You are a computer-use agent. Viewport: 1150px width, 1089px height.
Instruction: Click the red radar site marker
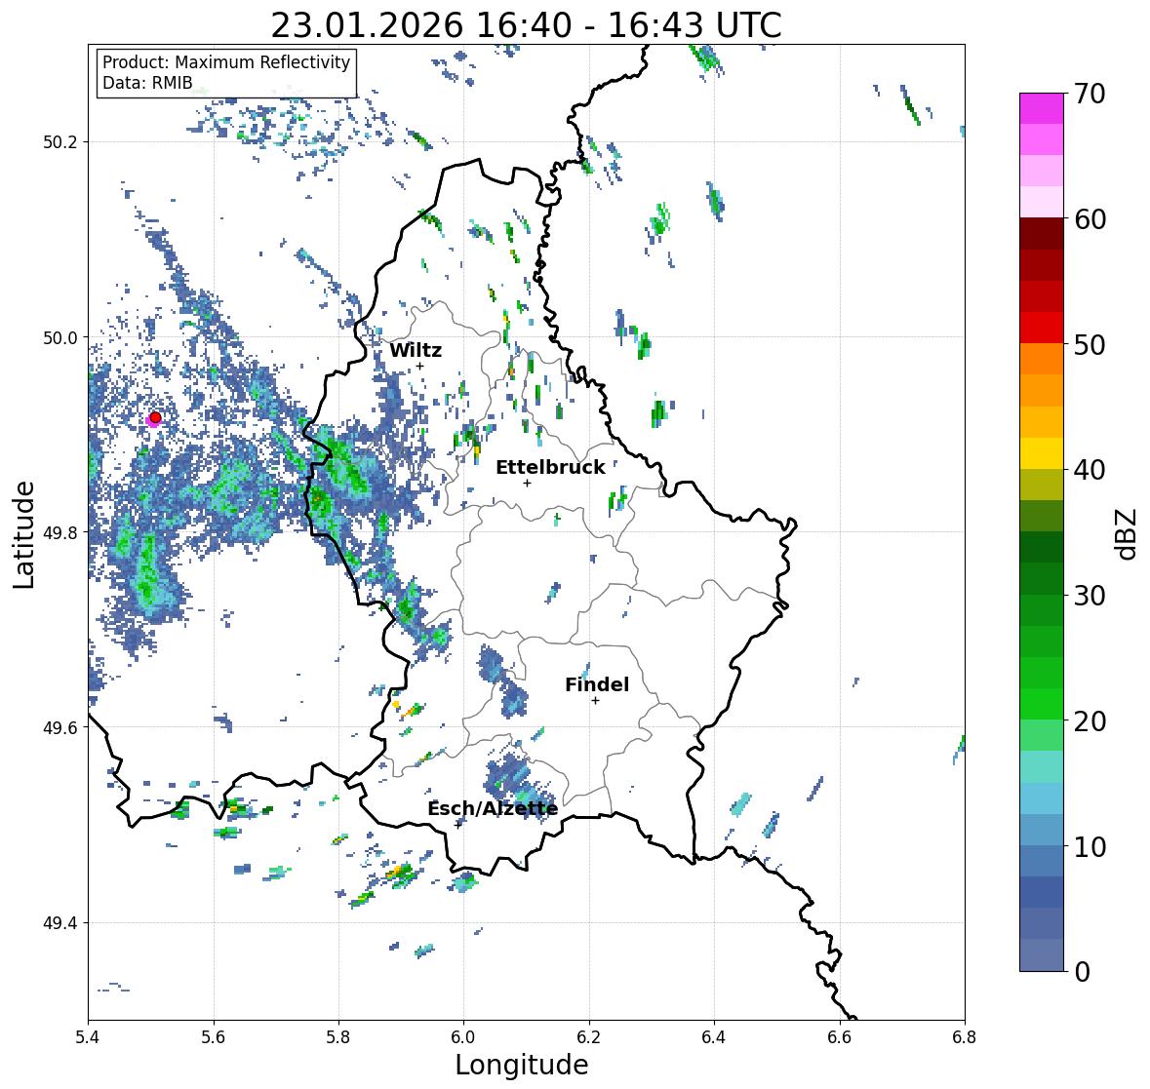point(155,417)
